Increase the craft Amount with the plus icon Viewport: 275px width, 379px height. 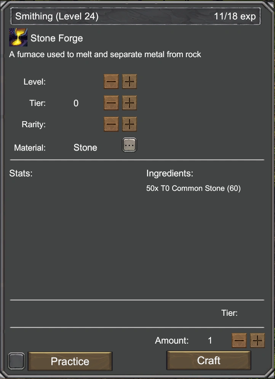pos(257,340)
